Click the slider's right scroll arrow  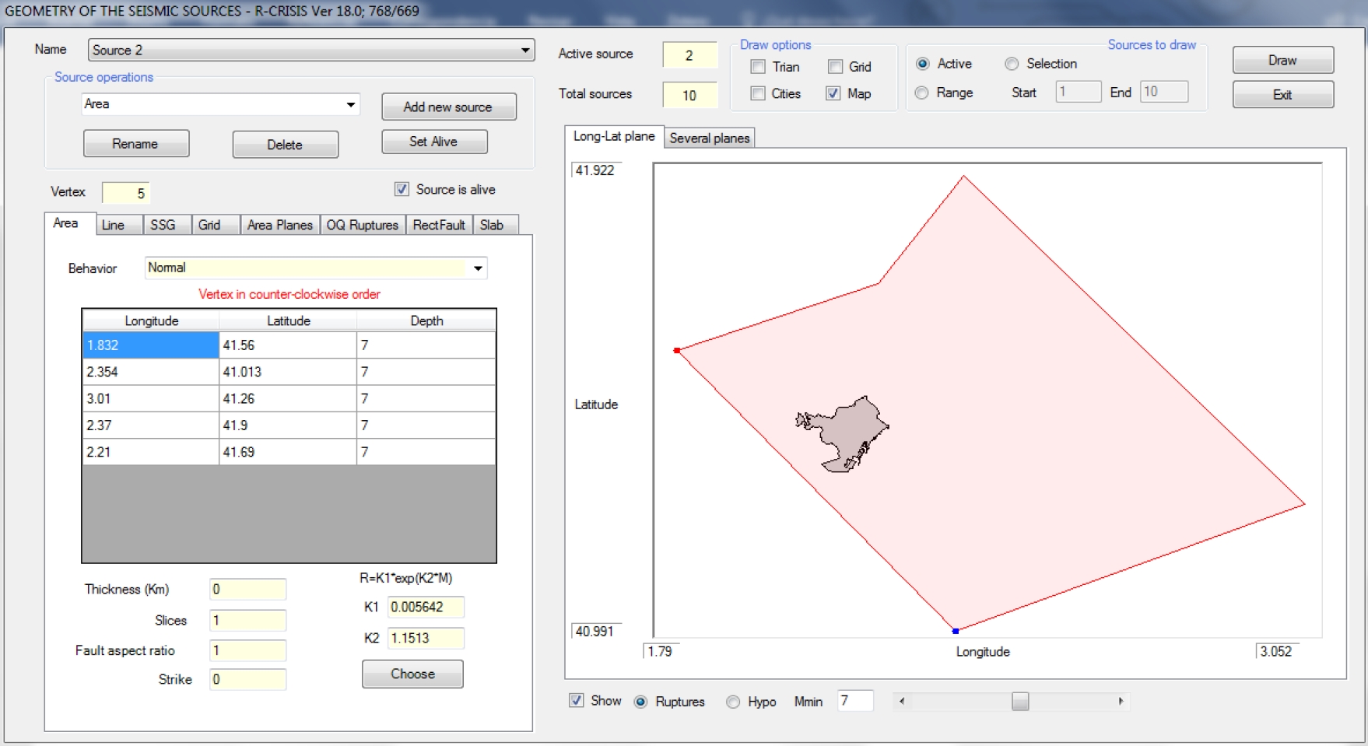[x=1121, y=701]
